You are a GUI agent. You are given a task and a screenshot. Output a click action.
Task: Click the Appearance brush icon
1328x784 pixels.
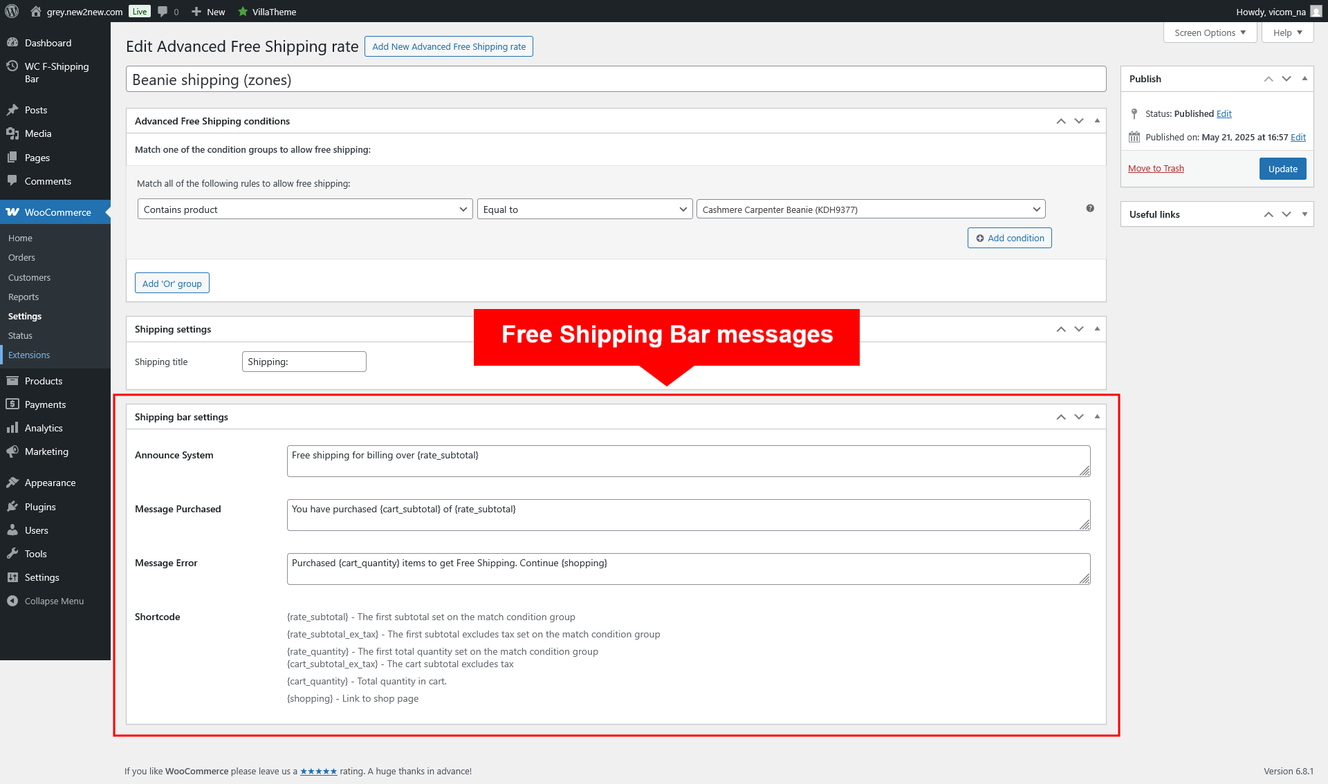[x=12, y=483]
